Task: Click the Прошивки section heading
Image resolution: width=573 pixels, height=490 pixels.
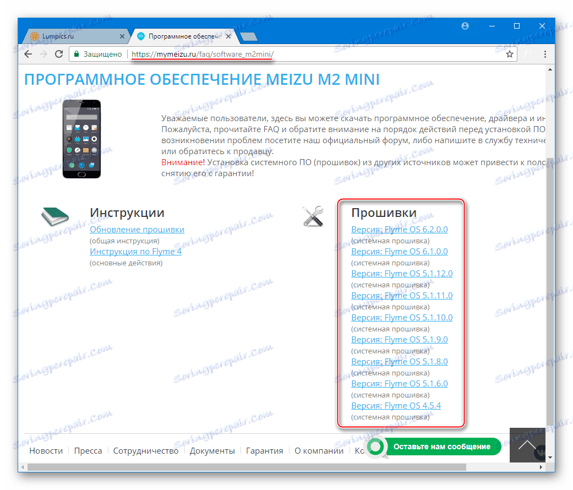Action: (x=384, y=213)
